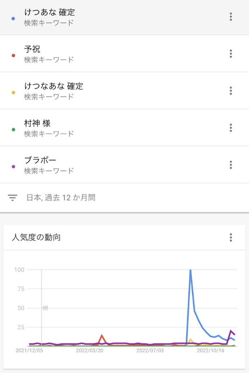Open the three-dot menu for 村神 様
This screenshot has width=249, height=373.
click(231, 128)
